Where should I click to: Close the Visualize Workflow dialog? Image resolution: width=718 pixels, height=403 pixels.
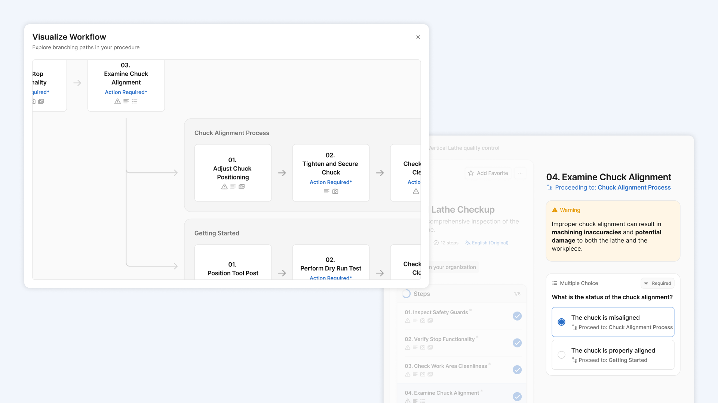(x=418, y=37)
